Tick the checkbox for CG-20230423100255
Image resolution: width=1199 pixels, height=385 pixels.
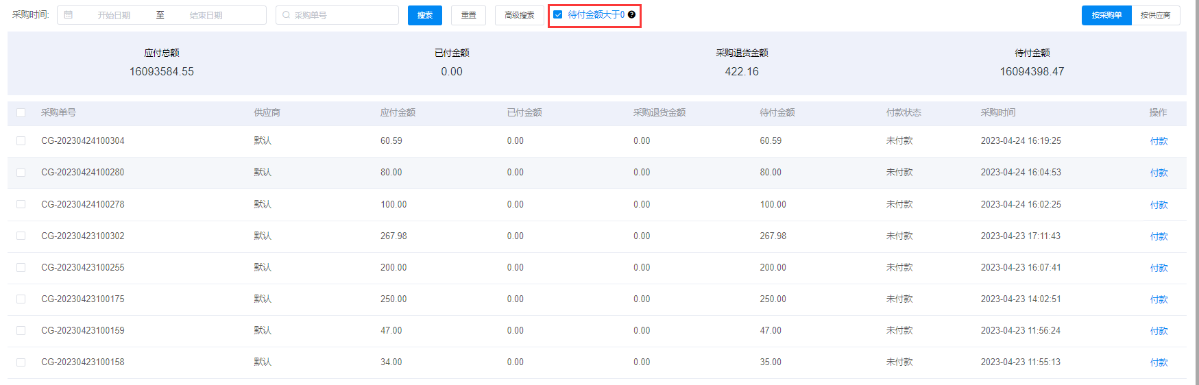pyautogui.click(x=21, y=268)
